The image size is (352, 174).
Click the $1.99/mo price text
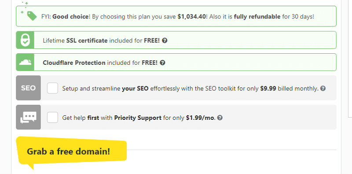pos(200,118)
